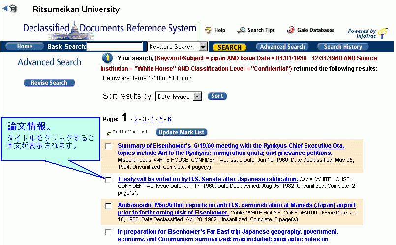
Task: Tick the Ambassador MacArthur reports checkbox
Action: point(108,206)
